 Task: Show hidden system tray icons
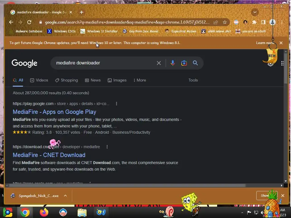(242, 213)
